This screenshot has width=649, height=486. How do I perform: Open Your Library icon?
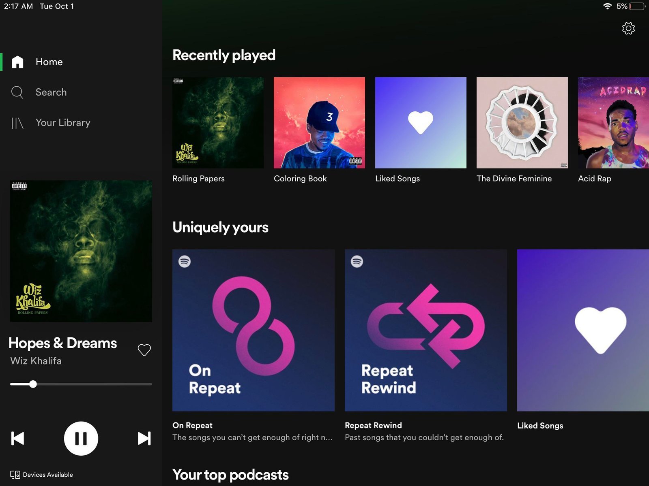[x=17, y=123]
